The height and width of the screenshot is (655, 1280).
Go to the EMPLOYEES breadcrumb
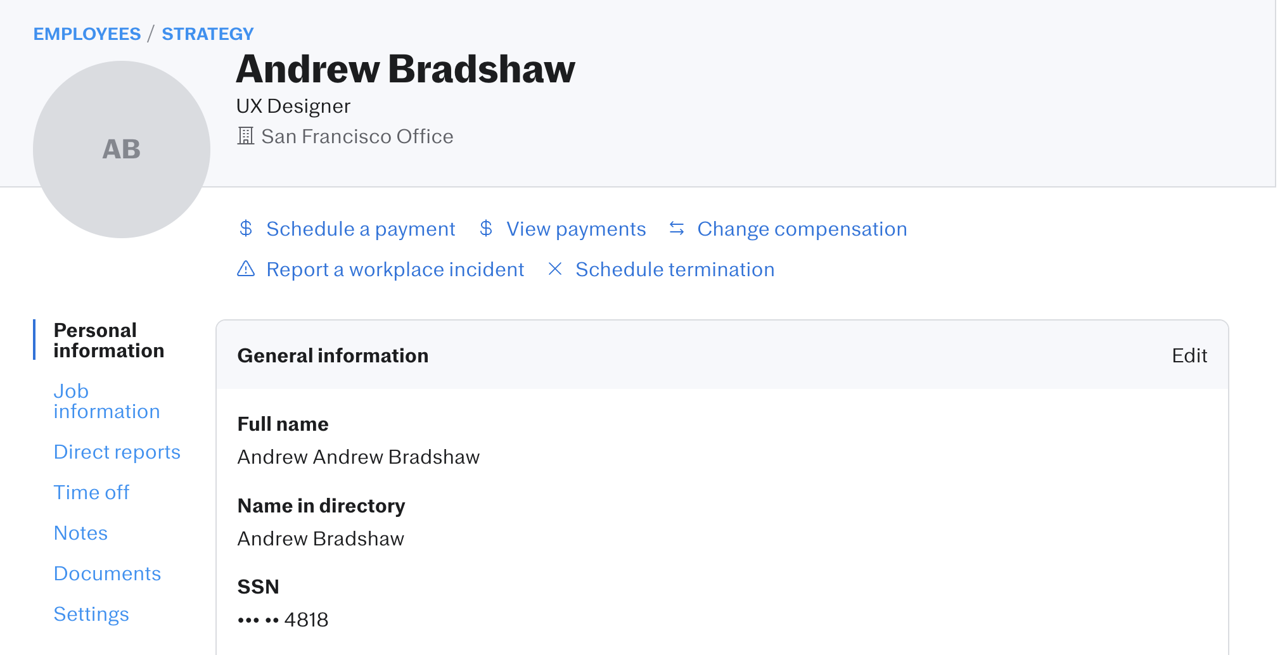[x=87, y=34]
